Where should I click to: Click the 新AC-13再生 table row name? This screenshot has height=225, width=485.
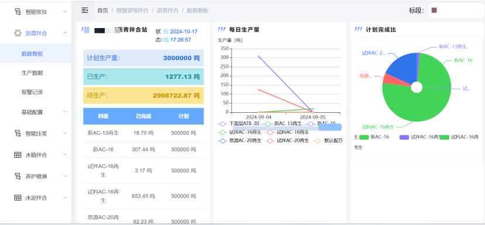click(x=104, y=133)
